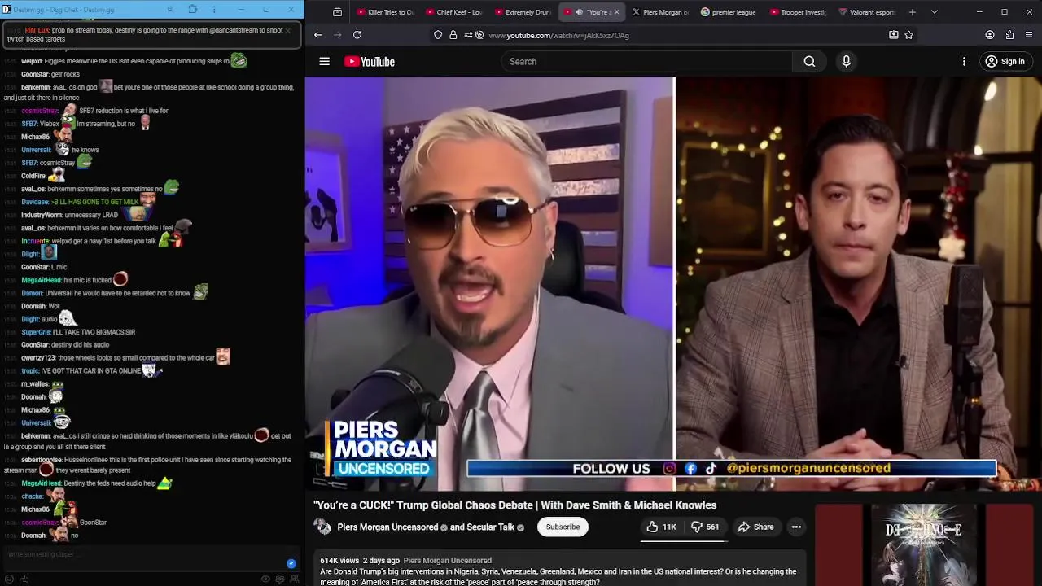Switch to Killer Tries to Ou tab
This screenshot has width=1042, height=586.
pos(384,12)
